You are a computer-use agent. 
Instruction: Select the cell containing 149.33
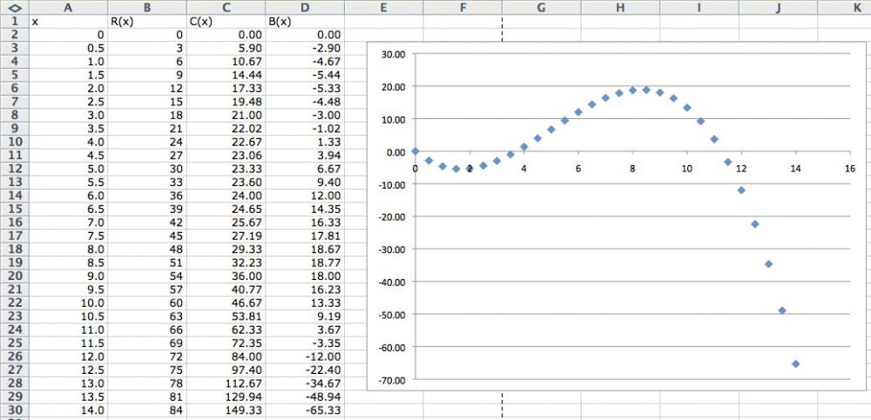tap(226, 410)
